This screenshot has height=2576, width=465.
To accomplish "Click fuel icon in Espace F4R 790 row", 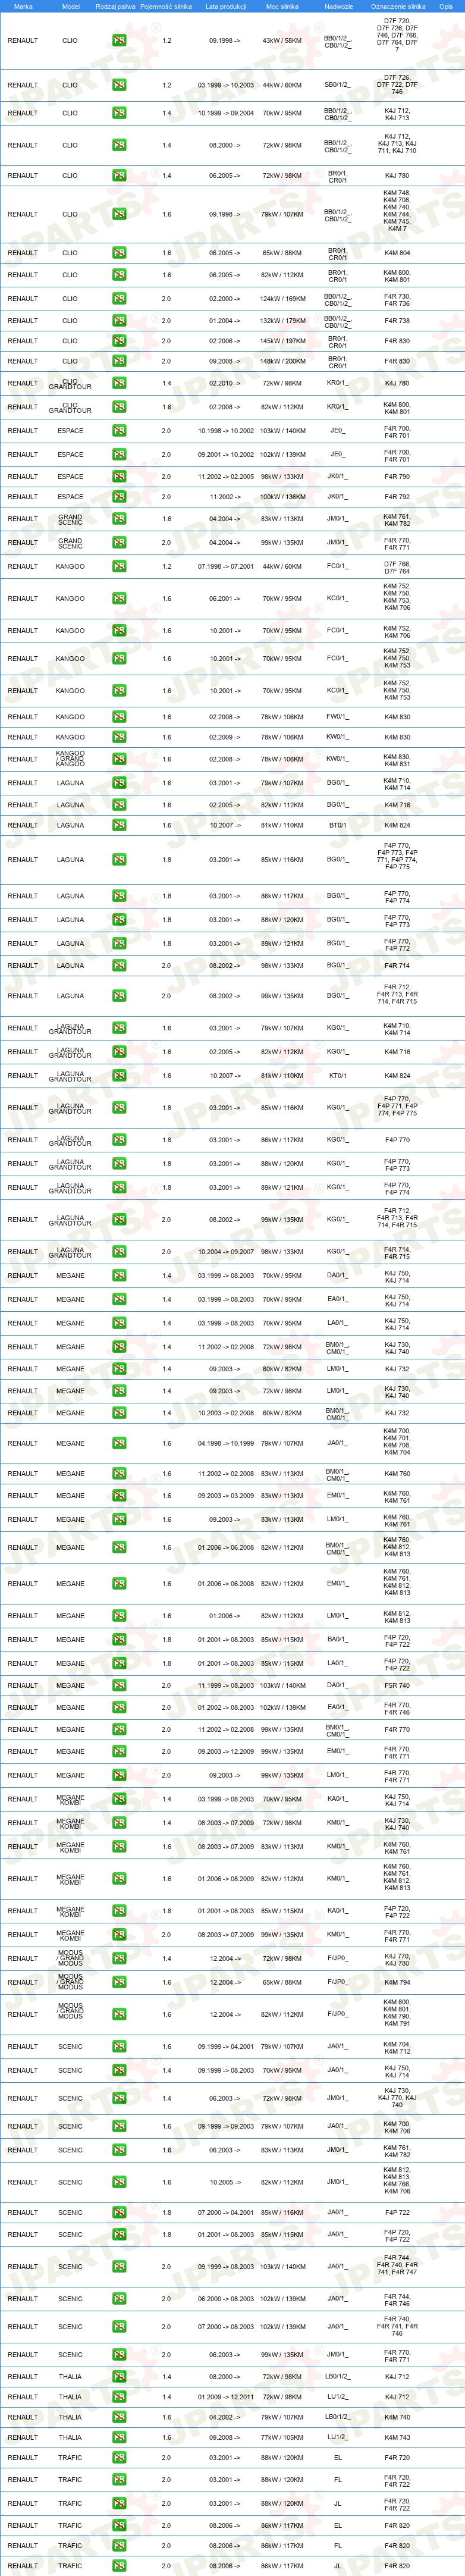I will point(119,477).
